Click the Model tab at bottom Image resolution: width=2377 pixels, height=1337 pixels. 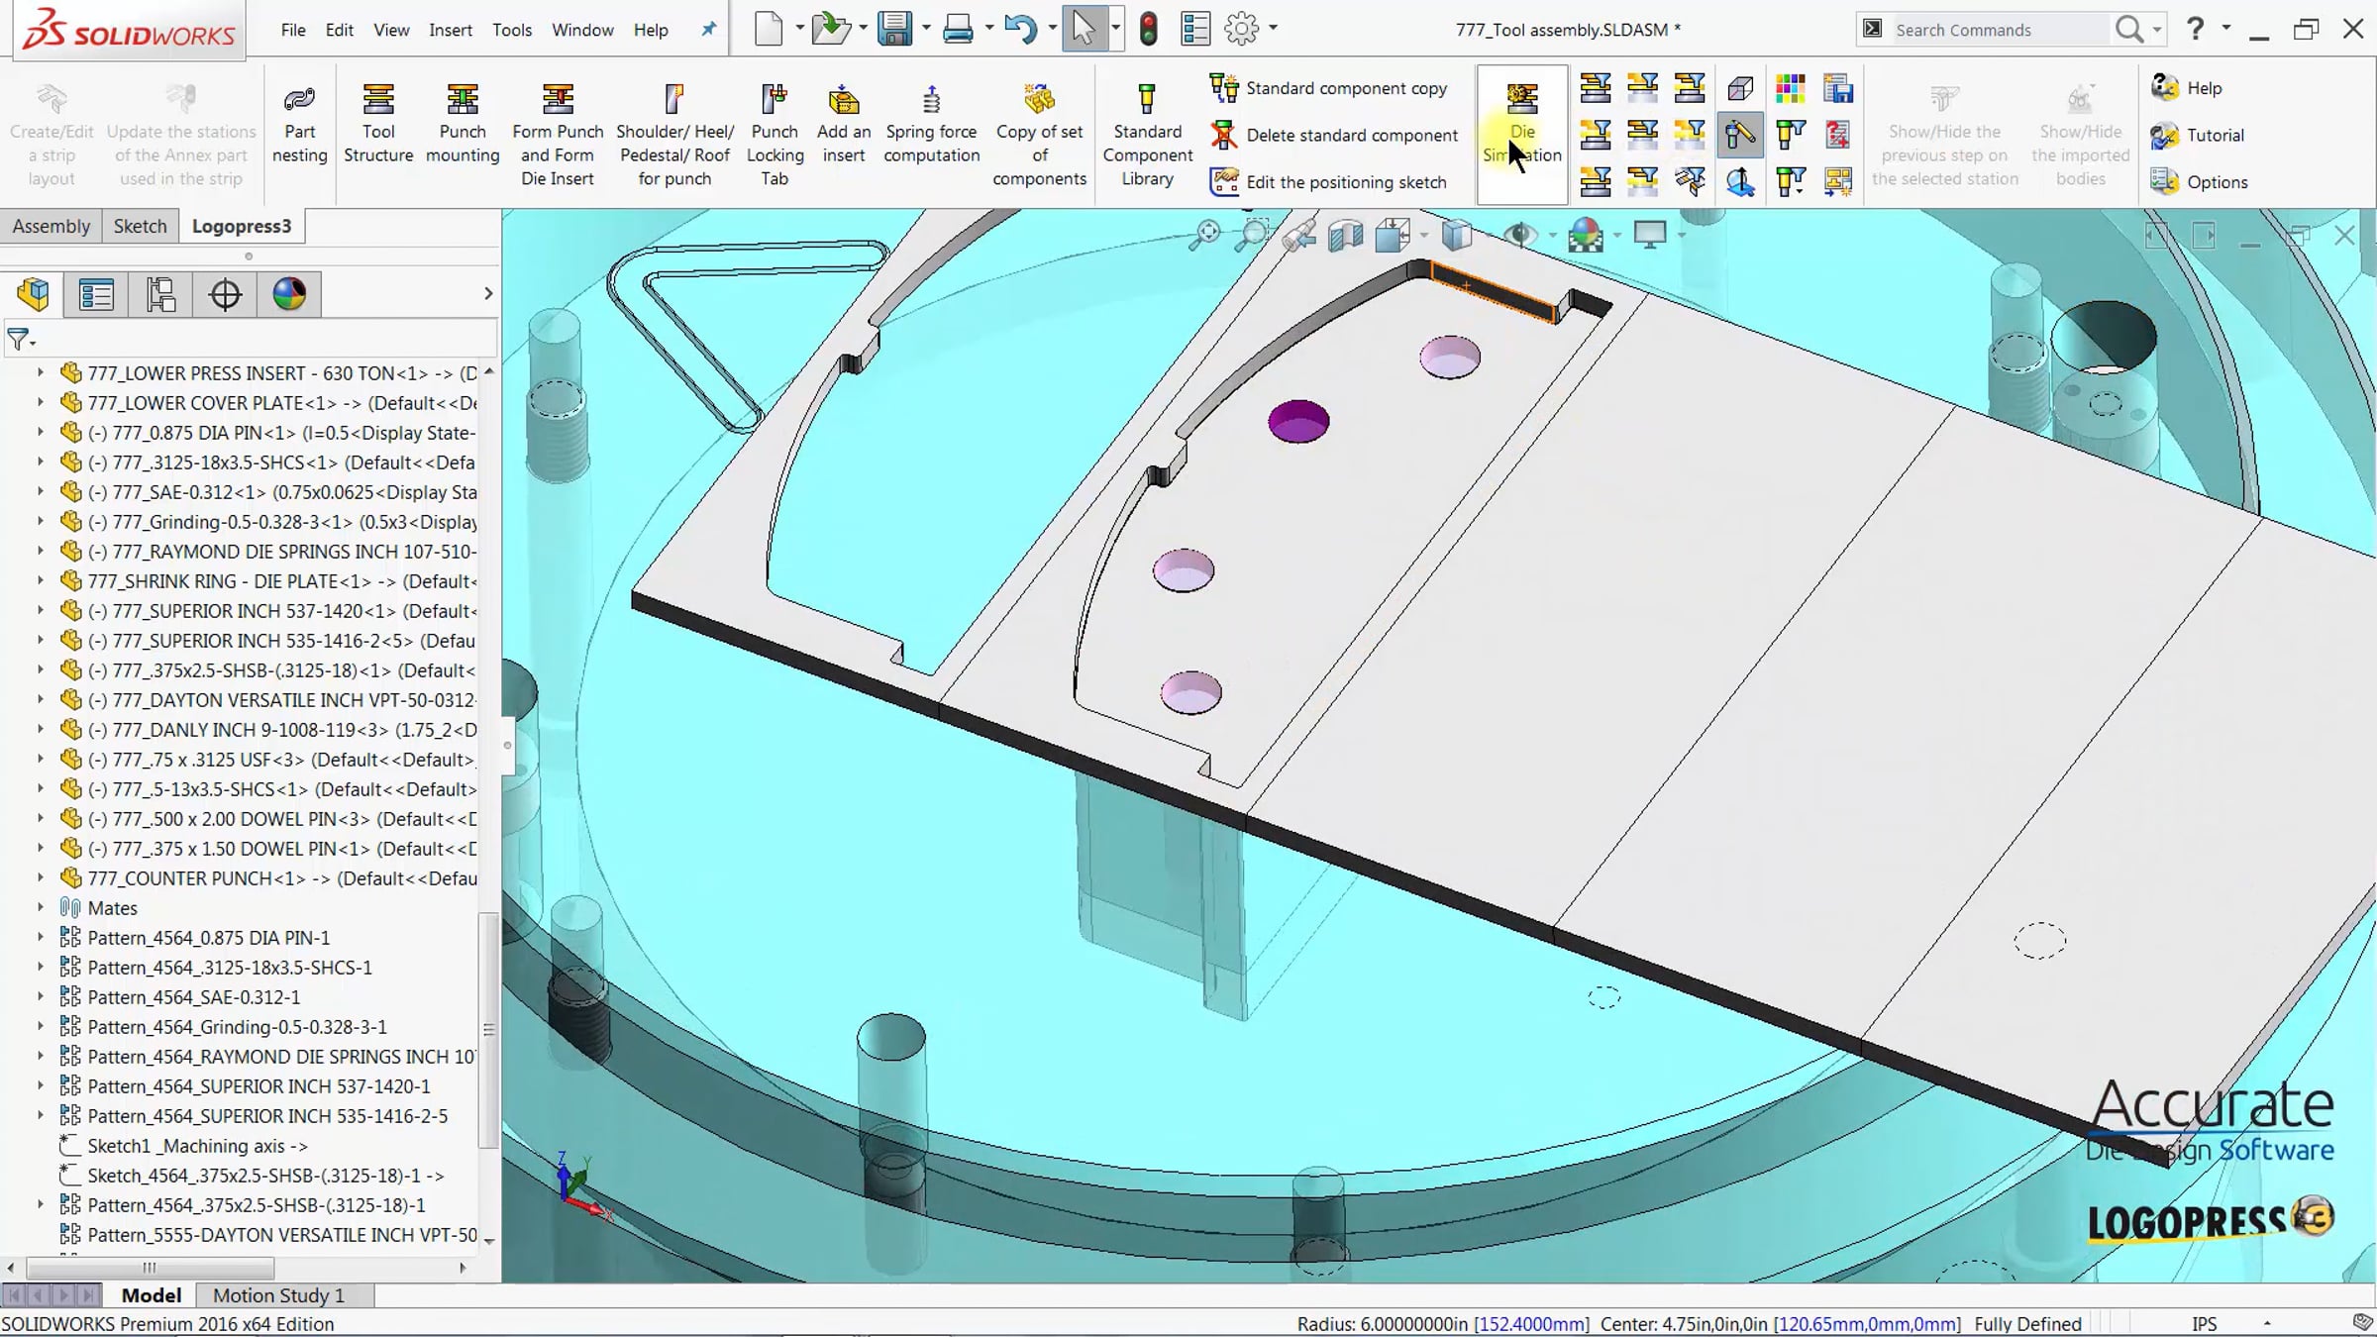pyautogui.click(x=152, y=1295)
